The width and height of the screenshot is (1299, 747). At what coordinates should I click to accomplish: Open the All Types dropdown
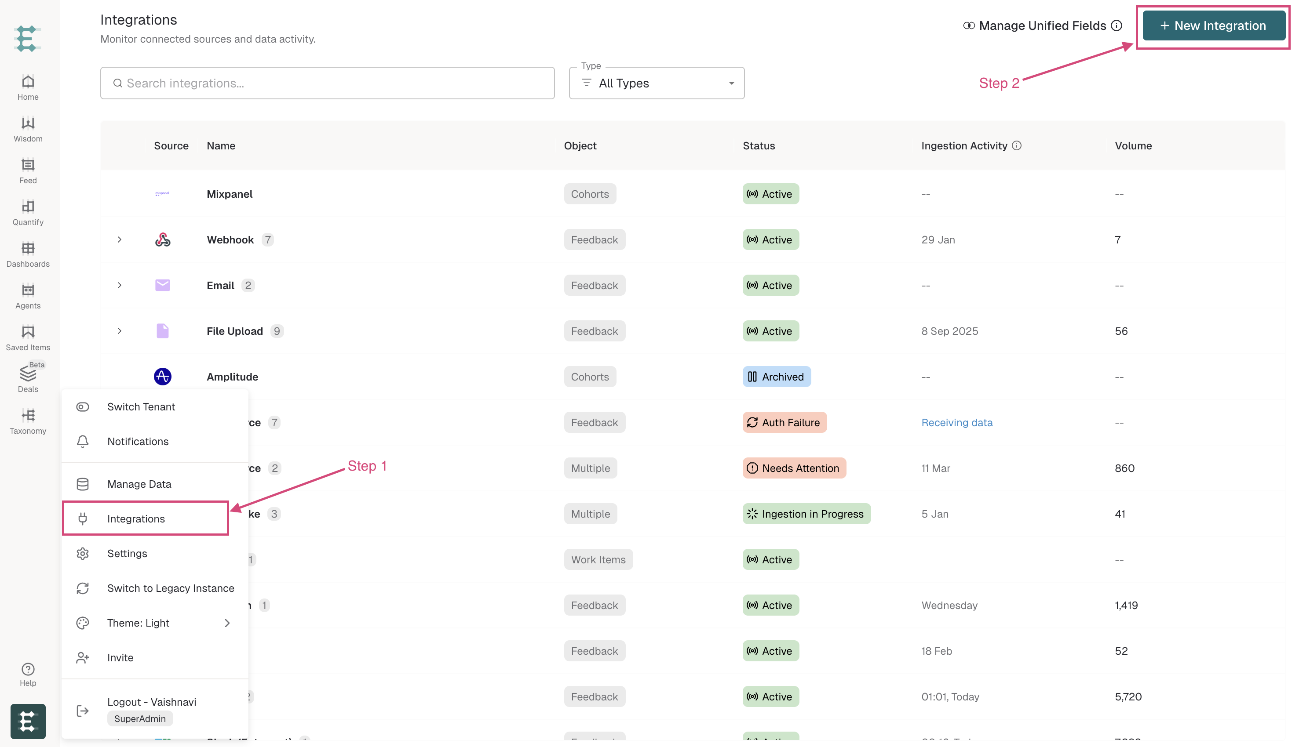(656, 83)
